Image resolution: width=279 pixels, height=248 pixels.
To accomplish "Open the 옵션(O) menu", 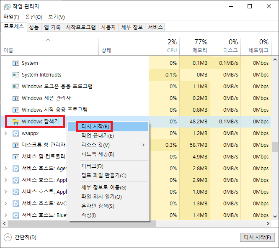I will (34, 17).
